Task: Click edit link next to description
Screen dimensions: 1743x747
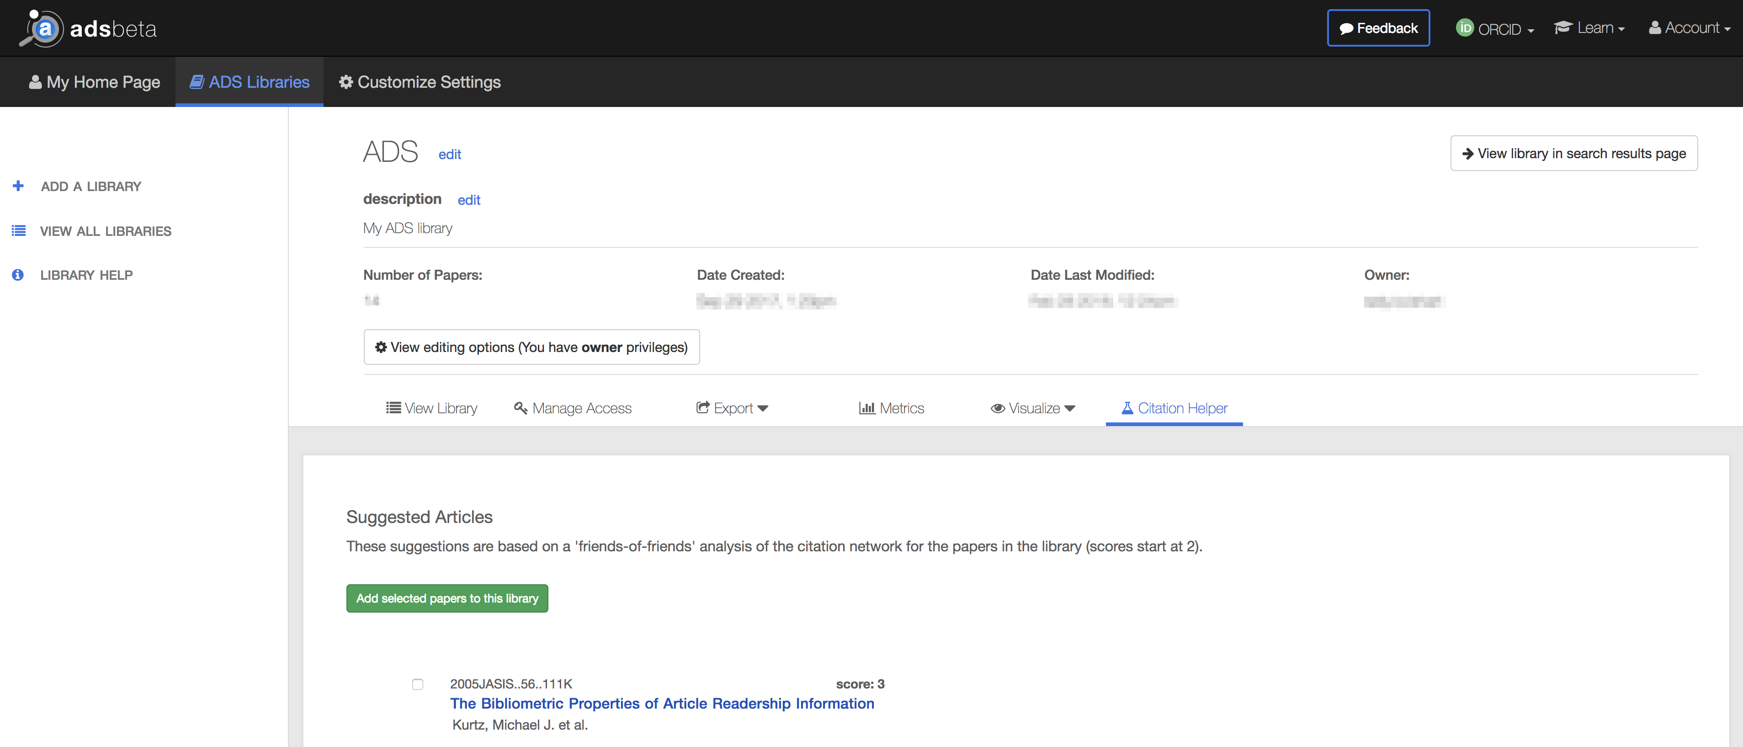Action: 468,200
